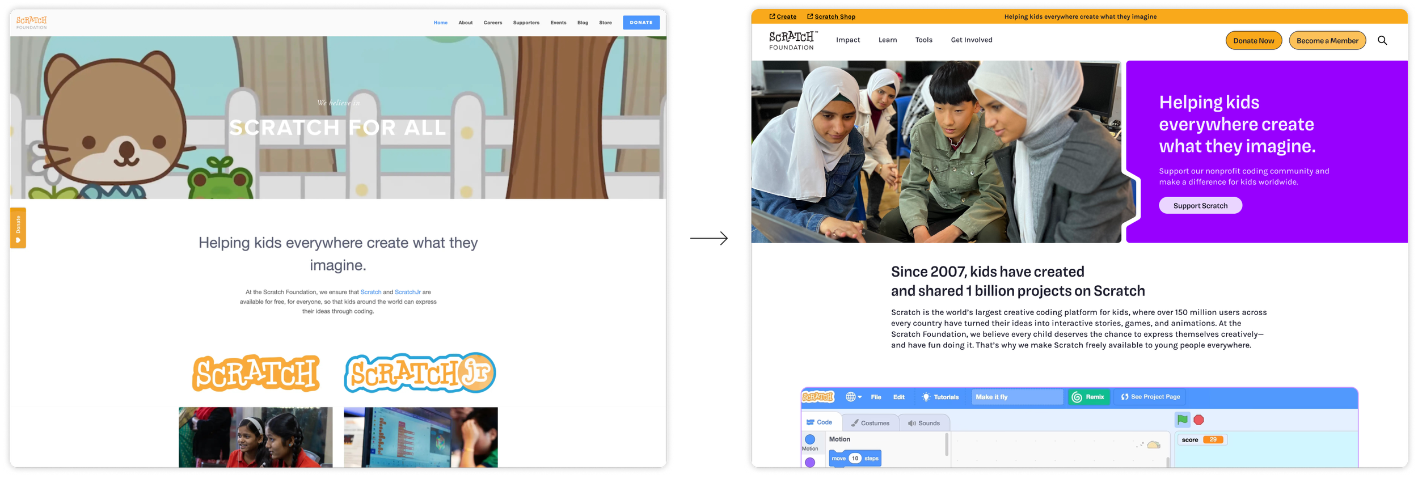Switch to the Costumes tab
The width and height of the screenshot is (1418, 483).
click(870, 423)
